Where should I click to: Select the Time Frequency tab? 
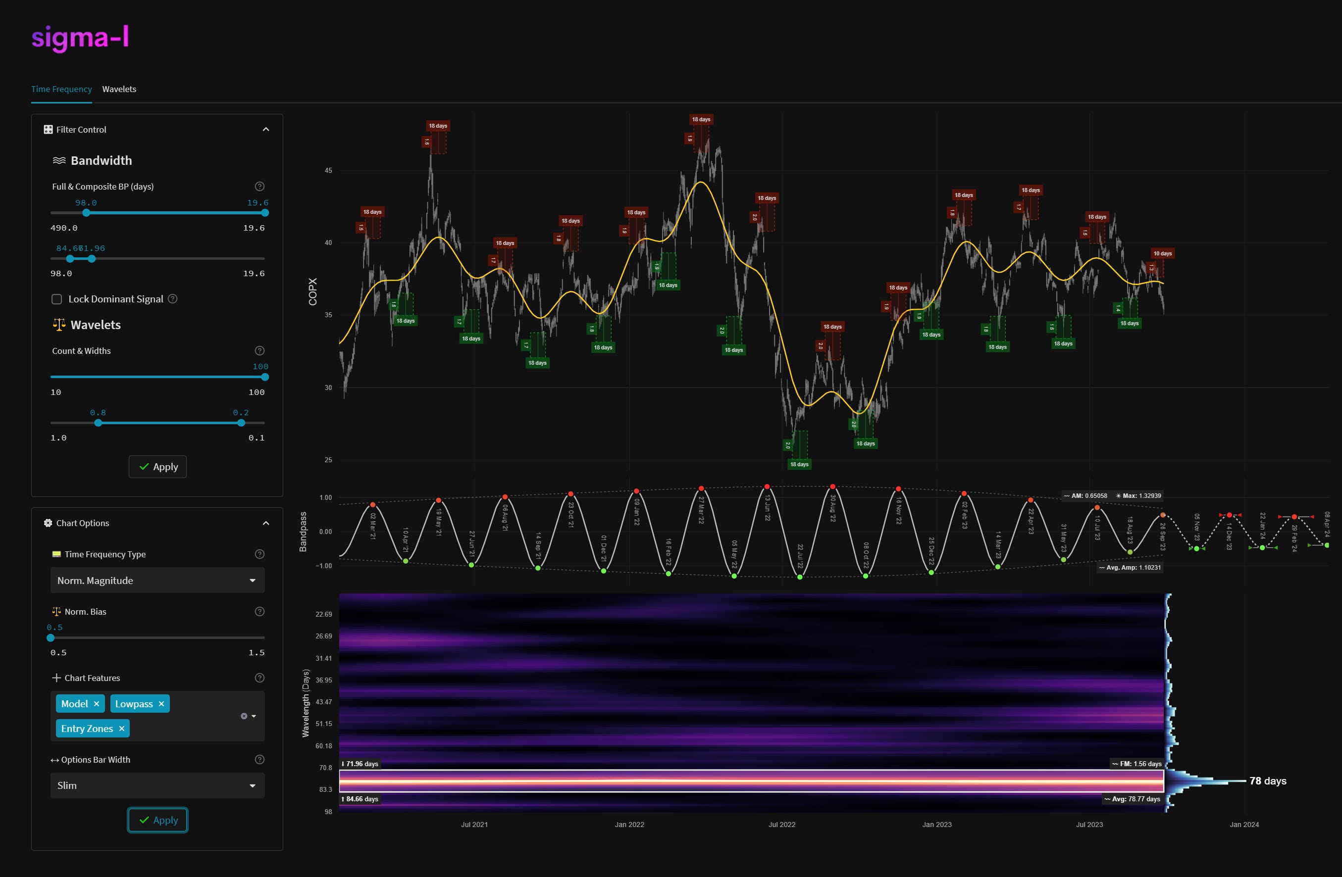coord(61,89)
